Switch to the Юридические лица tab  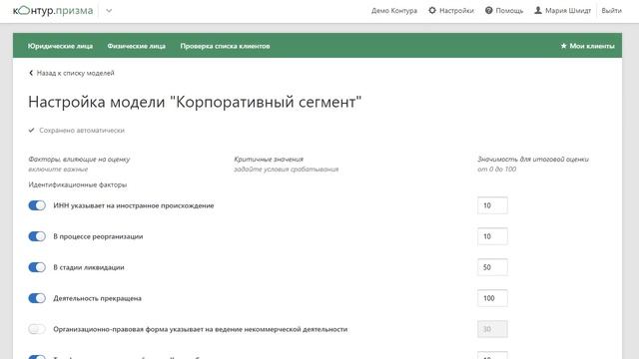point(60,46)
